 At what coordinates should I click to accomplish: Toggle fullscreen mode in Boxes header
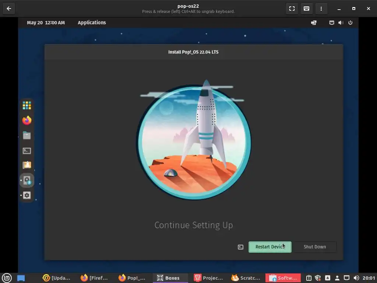292,8
